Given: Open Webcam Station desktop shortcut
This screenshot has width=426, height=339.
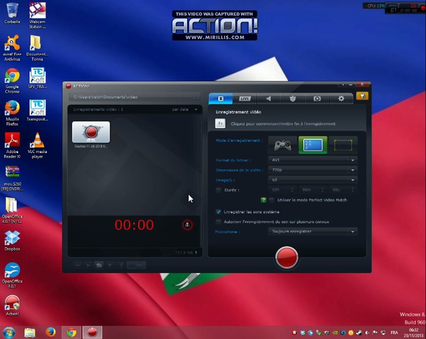Looking at the screenshot, I should pyautogui.click(x=37, y=16).
